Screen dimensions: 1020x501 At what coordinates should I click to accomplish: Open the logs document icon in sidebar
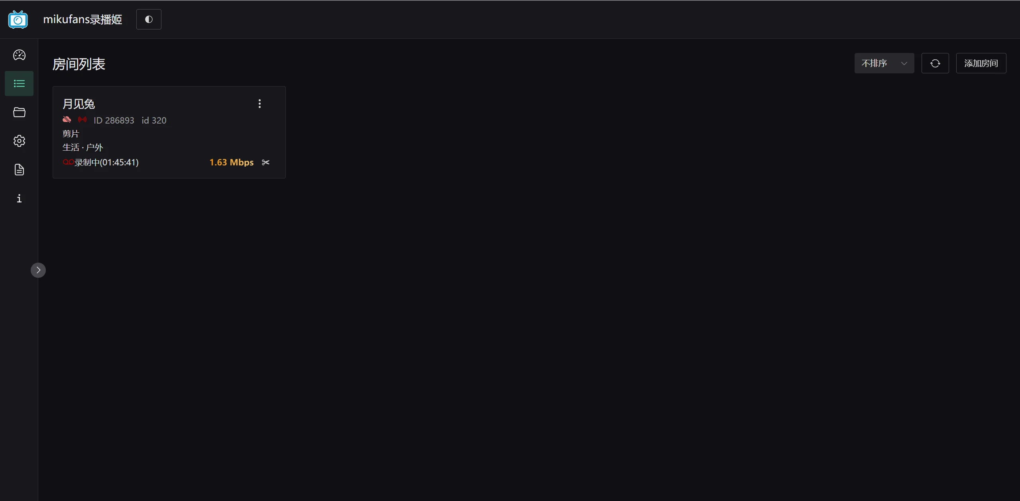(x=19, y=170)
